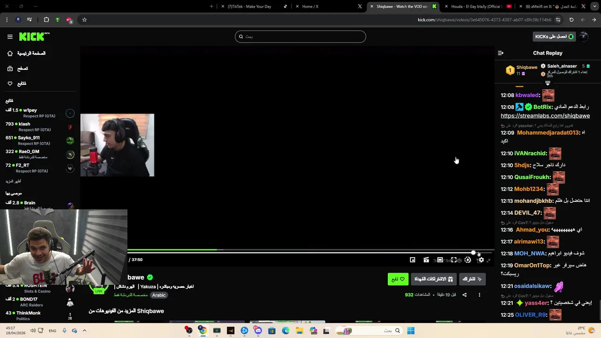Enter fullscreen mode
Viewport: 601px width, 338px height.
(454, 260)
